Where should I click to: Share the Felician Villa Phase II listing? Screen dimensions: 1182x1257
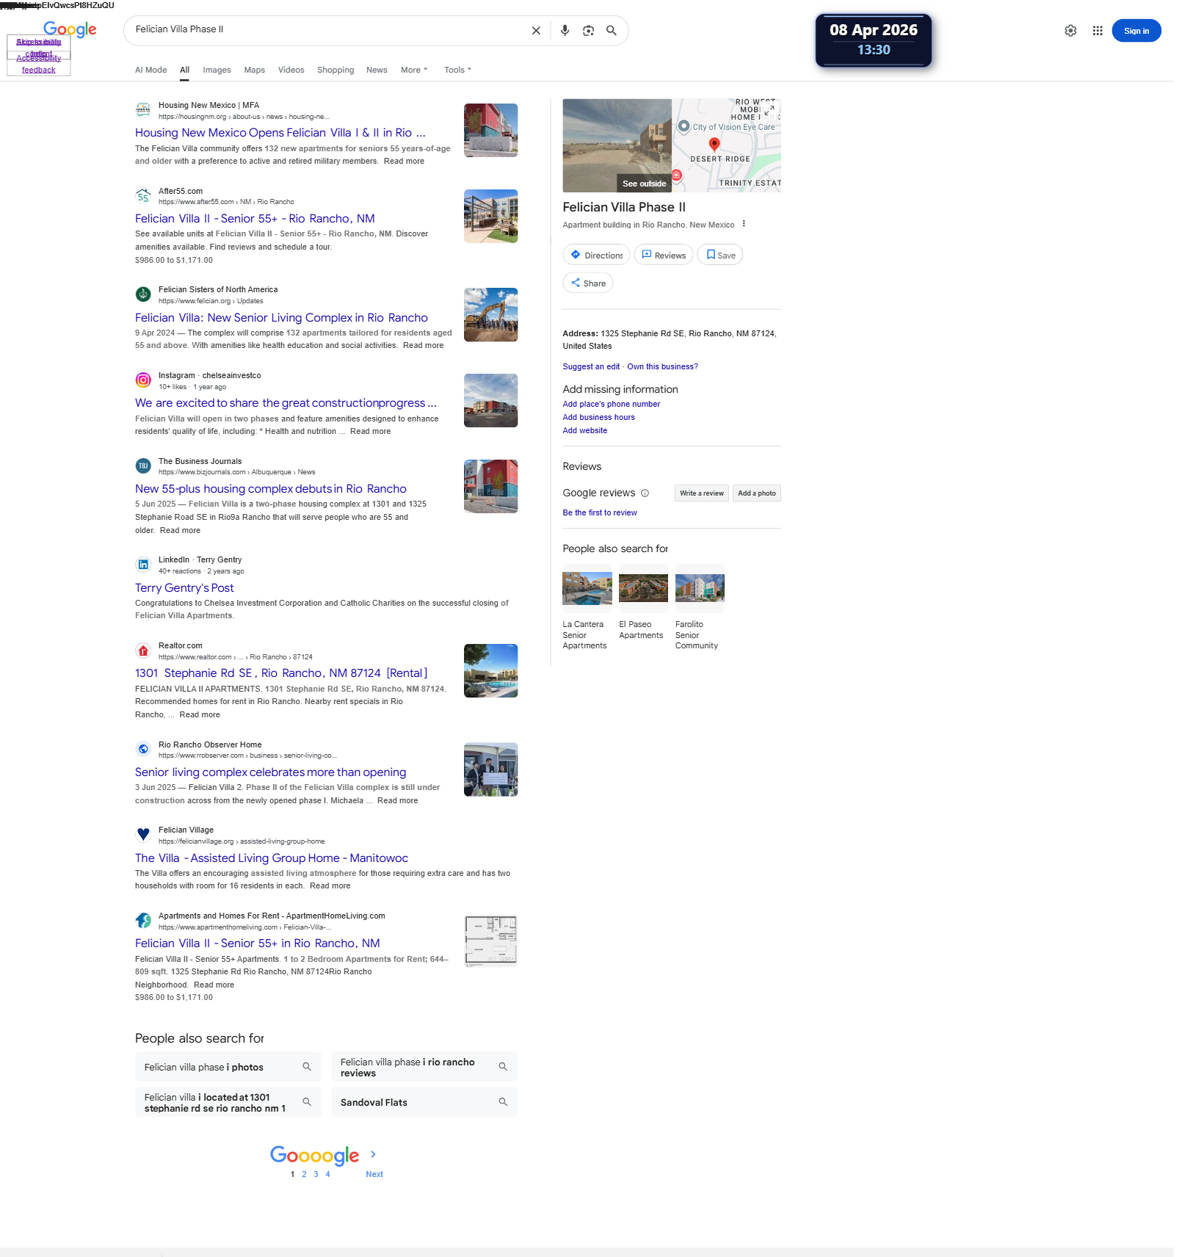click(x=588, y=283)
